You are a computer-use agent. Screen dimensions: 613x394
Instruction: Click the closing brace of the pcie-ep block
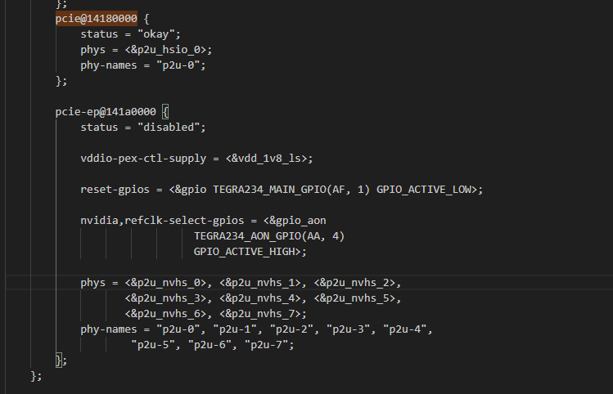(x=59, y=360)
